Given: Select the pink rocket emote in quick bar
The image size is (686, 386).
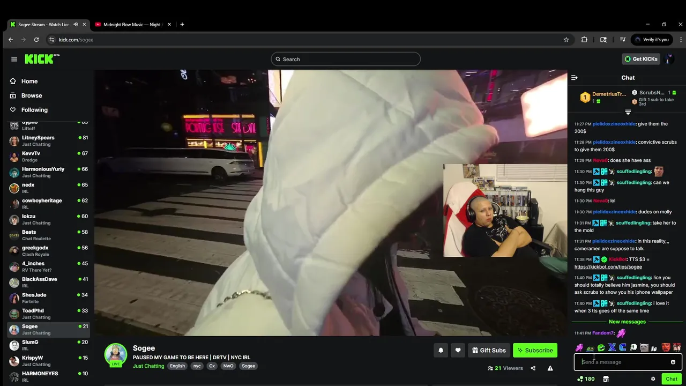Looking at the screenshot, I should pos(579,347).
